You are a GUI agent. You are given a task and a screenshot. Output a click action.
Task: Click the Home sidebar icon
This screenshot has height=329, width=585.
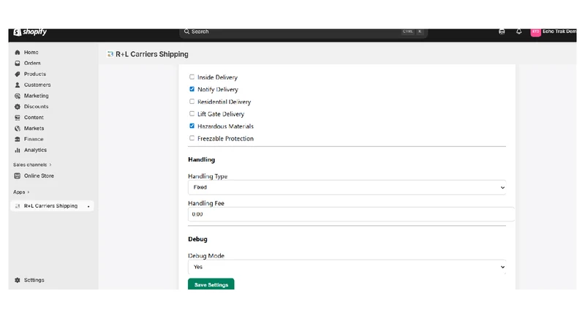pos(18,53)
